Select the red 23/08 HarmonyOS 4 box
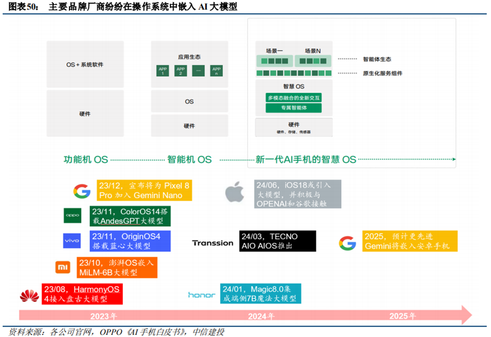Viewport: 491px width, 337px height. pyautogui.click(x=82, y=294)
